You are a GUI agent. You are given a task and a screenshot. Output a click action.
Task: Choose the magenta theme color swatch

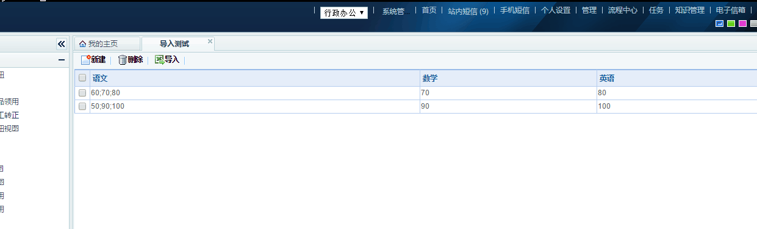pos(742,23)
